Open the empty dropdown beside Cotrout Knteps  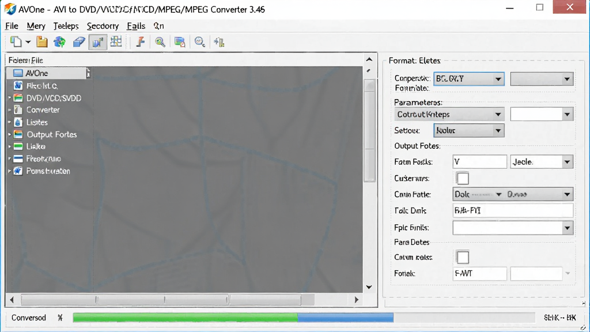pos(542,115)
